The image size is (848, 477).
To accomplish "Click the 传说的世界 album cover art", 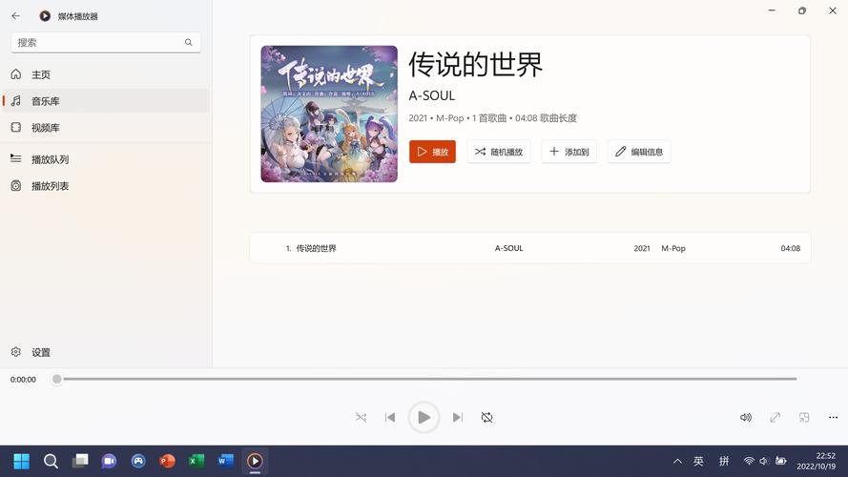I will click(329, 114).
